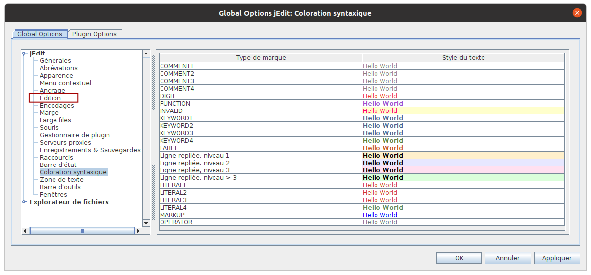Viewport: 591px width, 275px height.
Task: Collapse the jEdit tree node
Action: 24,54
